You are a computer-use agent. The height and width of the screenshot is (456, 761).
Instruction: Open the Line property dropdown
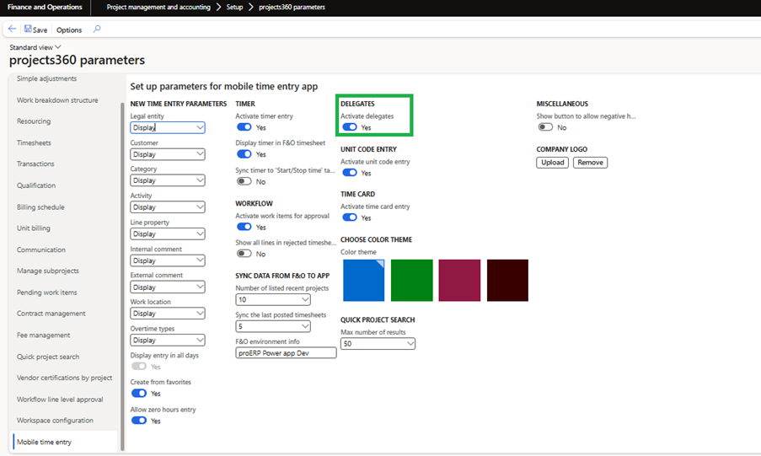(168, 234)
